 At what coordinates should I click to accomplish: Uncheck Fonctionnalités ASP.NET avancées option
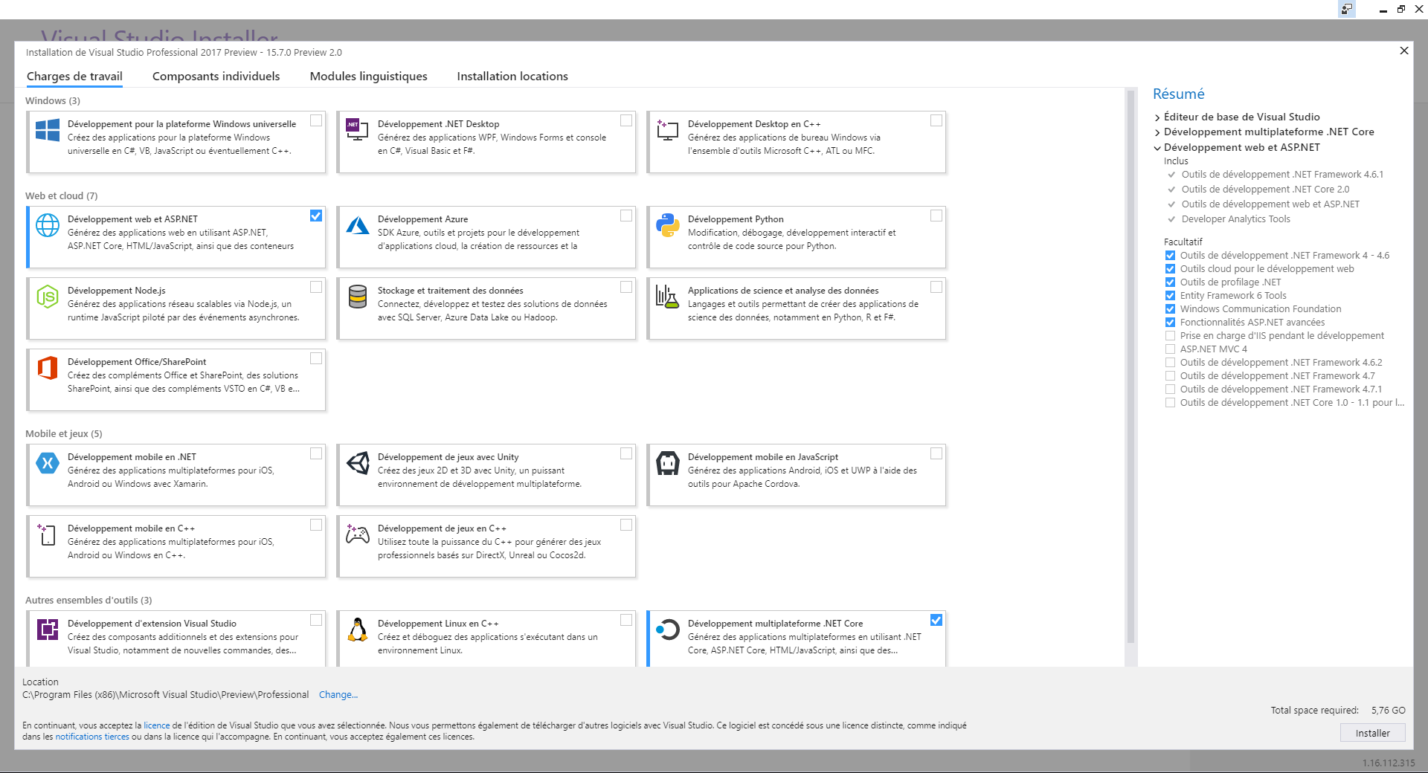tap(1170, 323)
